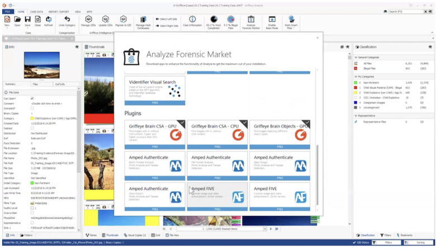Open the Save button dropdown arrow
This screenshot has height=250, width=436.
(27, 28)
